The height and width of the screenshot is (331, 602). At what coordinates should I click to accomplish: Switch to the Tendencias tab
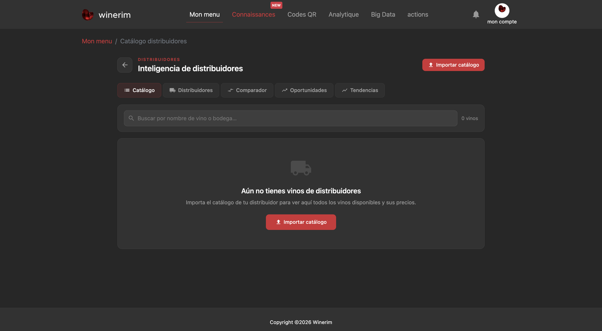360,90
